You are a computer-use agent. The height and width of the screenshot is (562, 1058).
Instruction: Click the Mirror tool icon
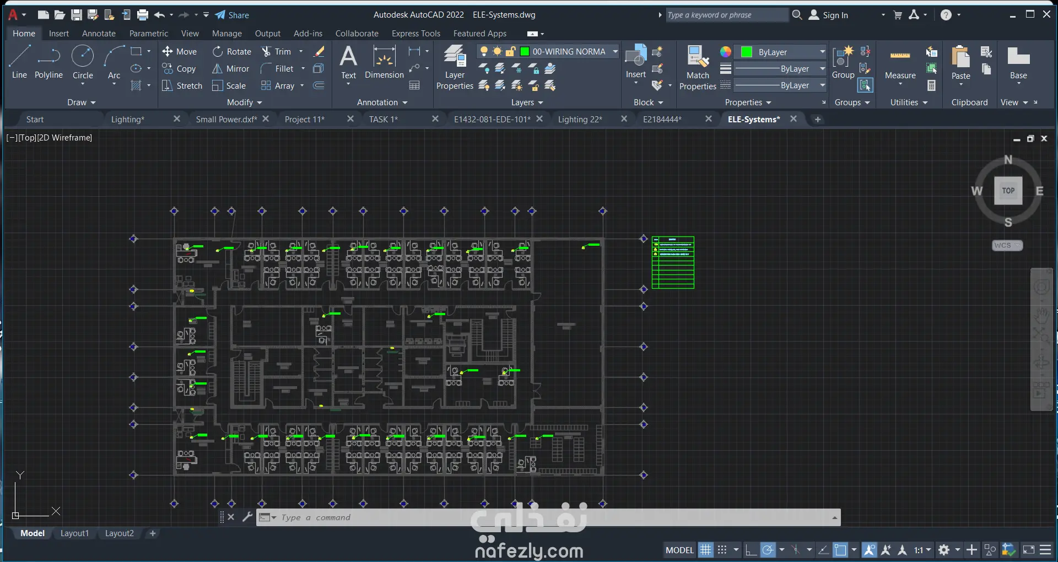[x=218, y=69]
